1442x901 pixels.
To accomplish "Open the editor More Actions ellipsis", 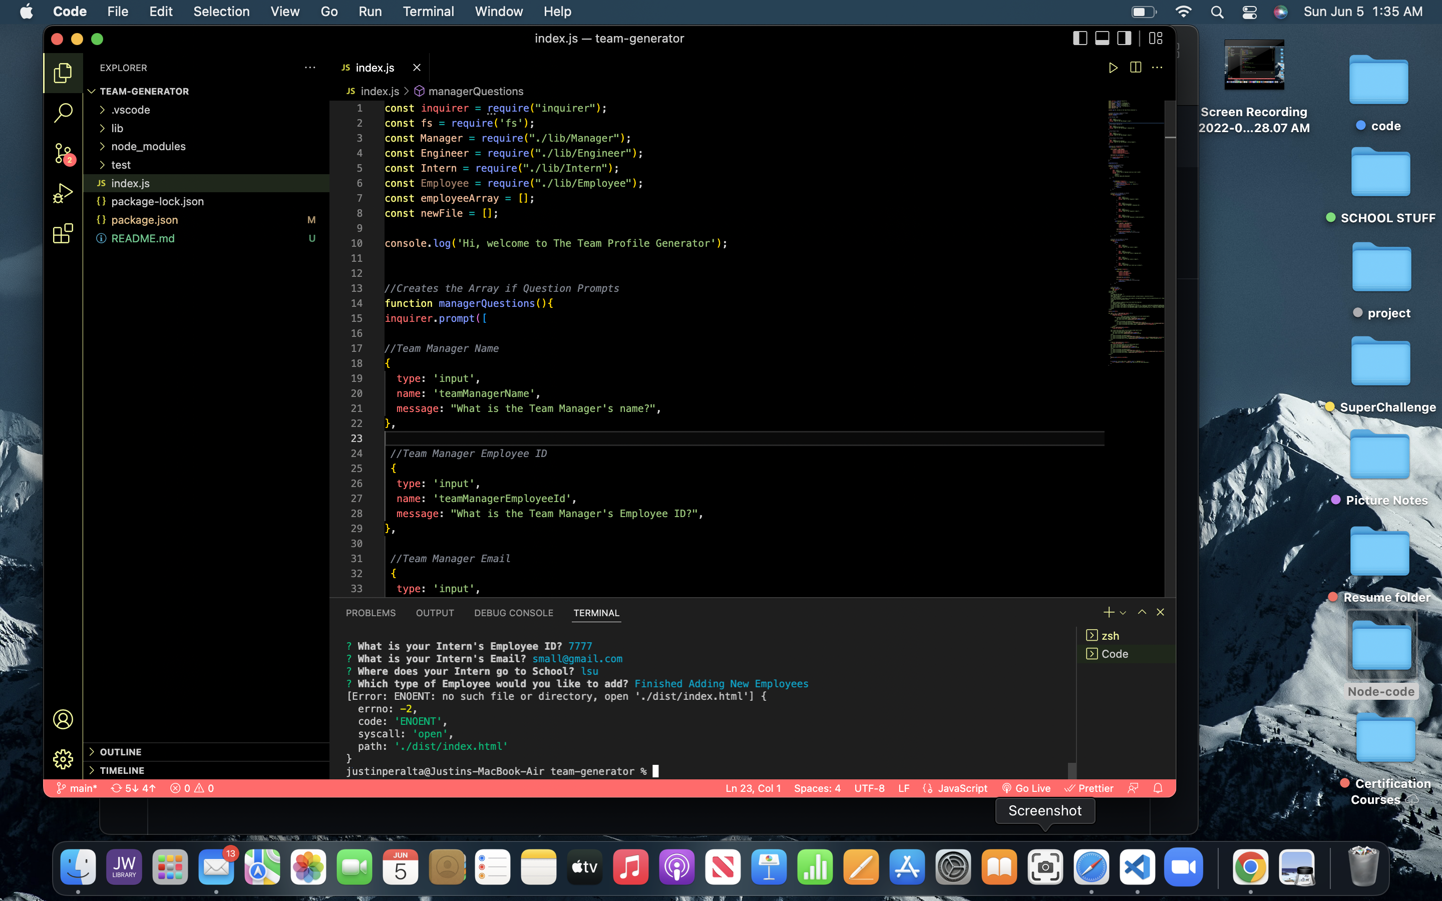I will 1157,68.
